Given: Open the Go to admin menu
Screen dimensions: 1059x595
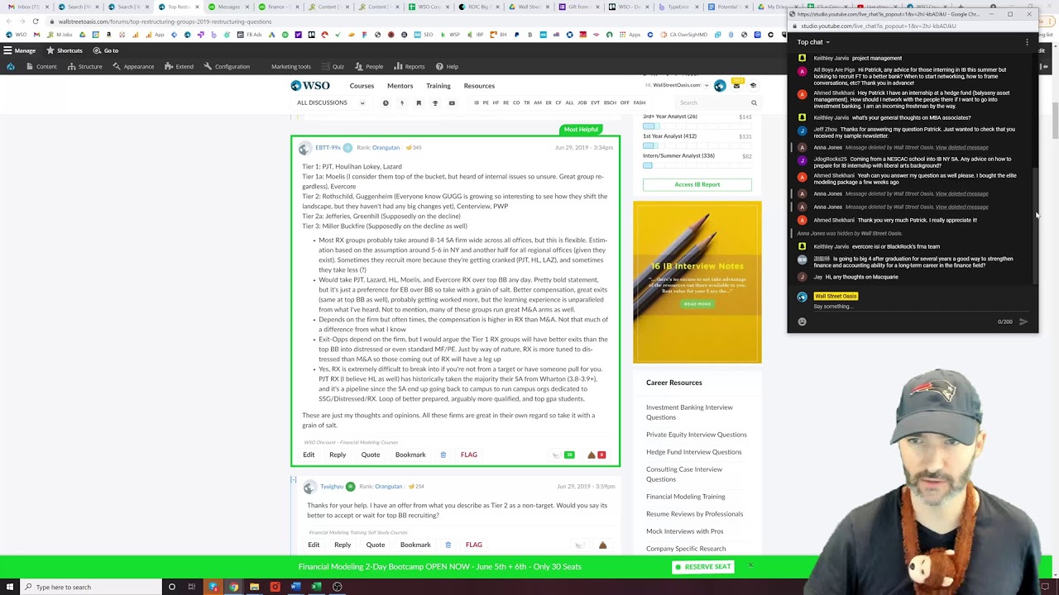Looking at the screenshot, I should point(105,50).
